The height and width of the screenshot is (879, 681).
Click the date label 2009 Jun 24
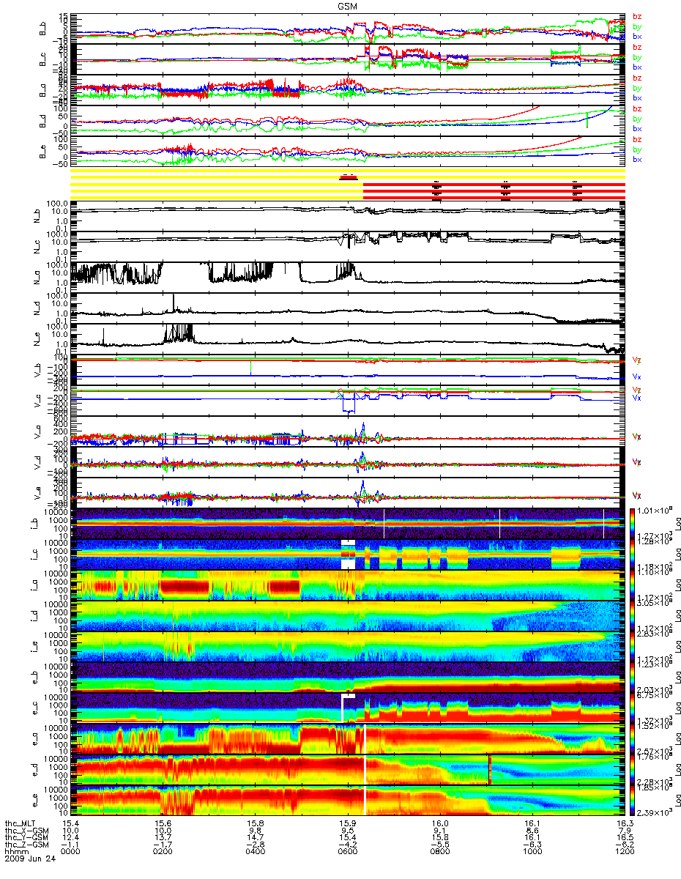(x=29, y=858)
